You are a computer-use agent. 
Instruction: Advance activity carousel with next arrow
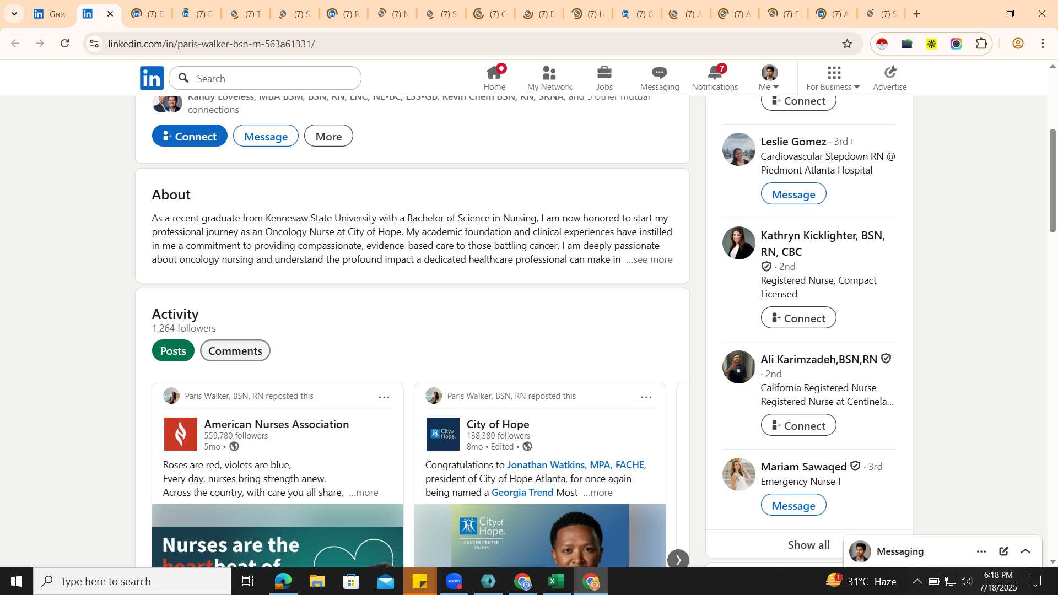pos(678,559)
